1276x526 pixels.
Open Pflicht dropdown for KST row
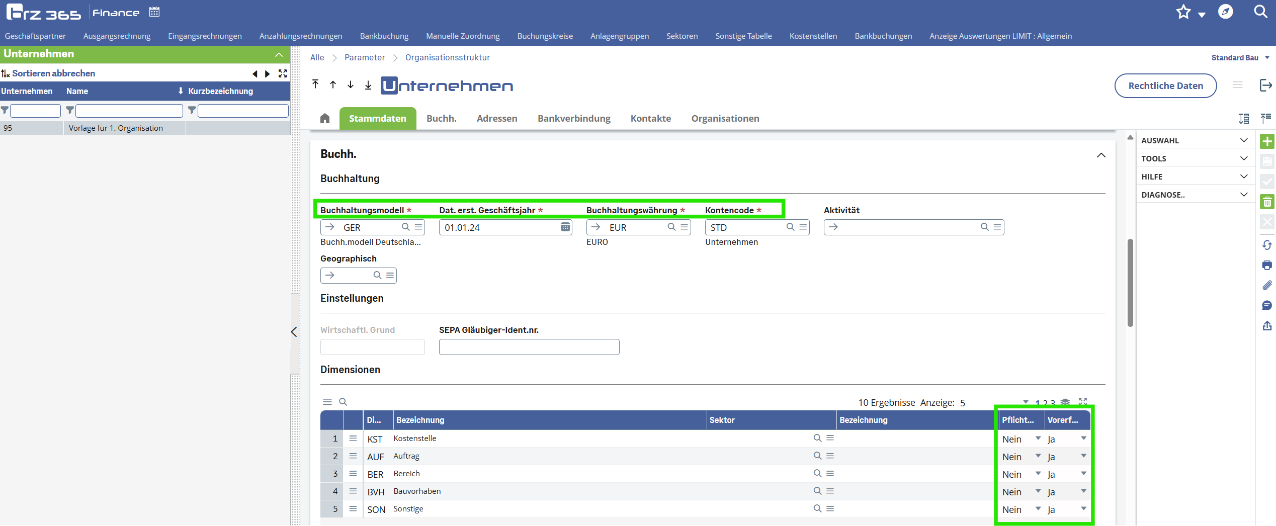point(1038,439)
